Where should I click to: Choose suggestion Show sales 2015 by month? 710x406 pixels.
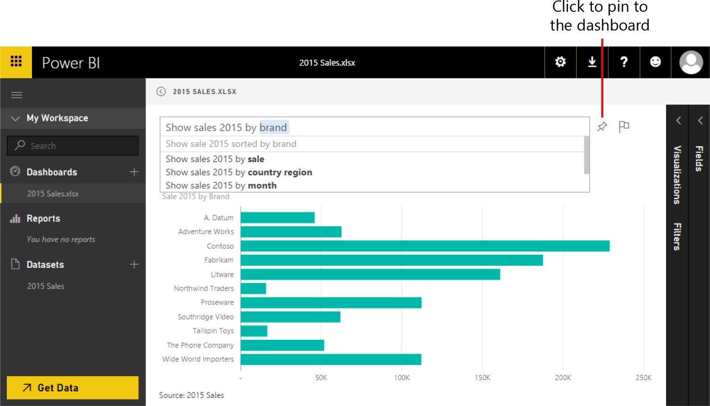(221, 185)
